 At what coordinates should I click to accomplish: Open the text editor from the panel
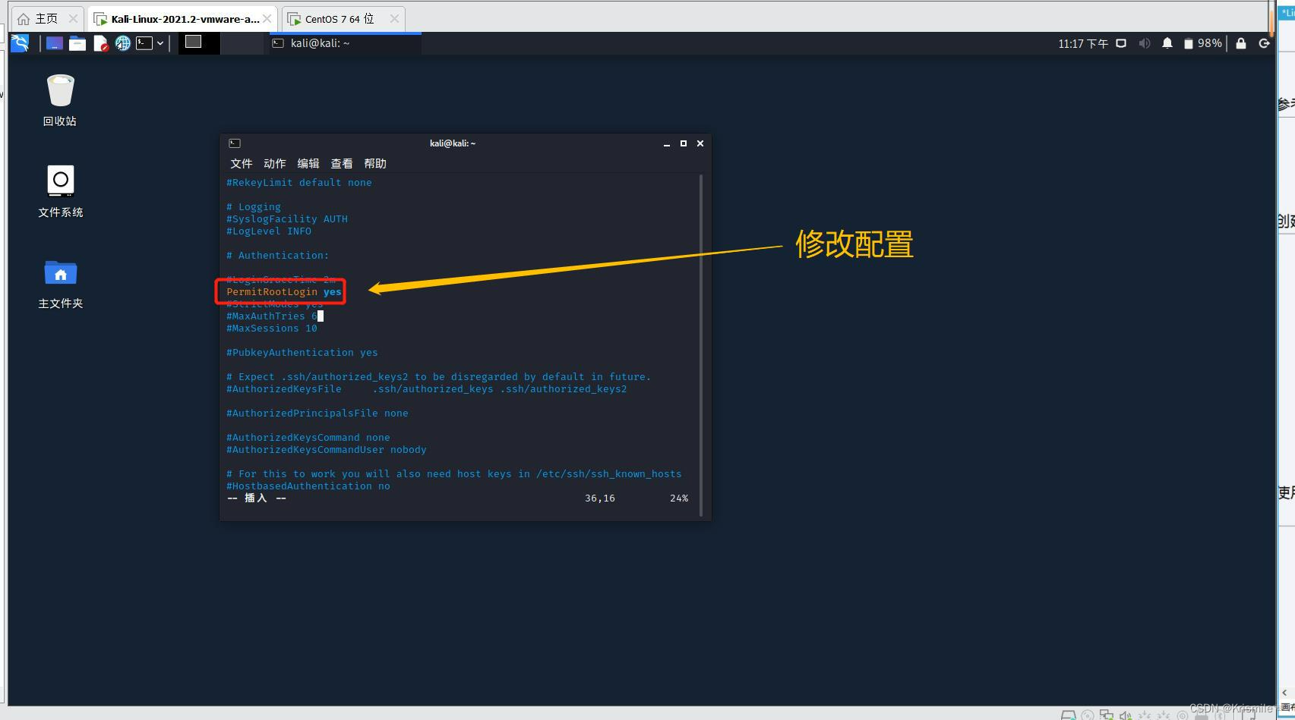101,43
